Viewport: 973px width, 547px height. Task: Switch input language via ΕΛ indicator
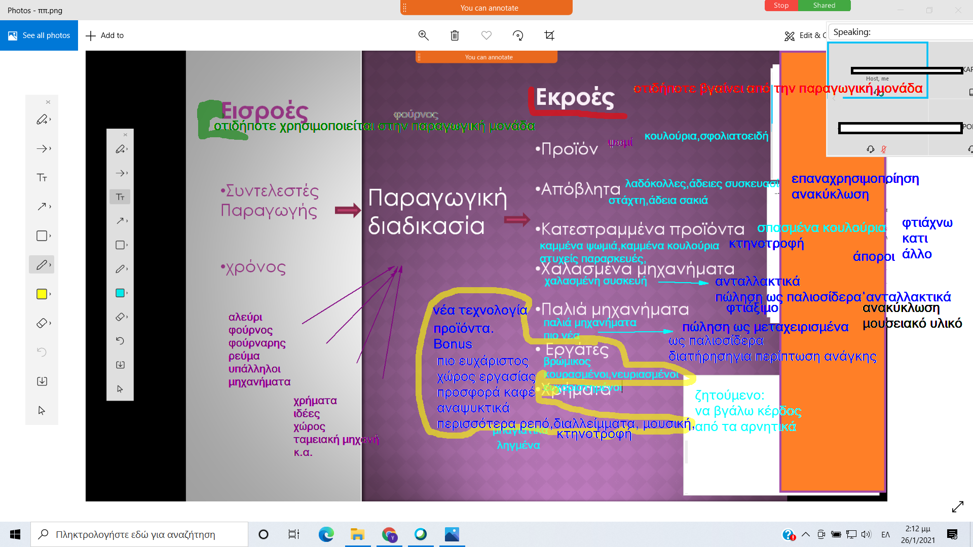point(885,534)
